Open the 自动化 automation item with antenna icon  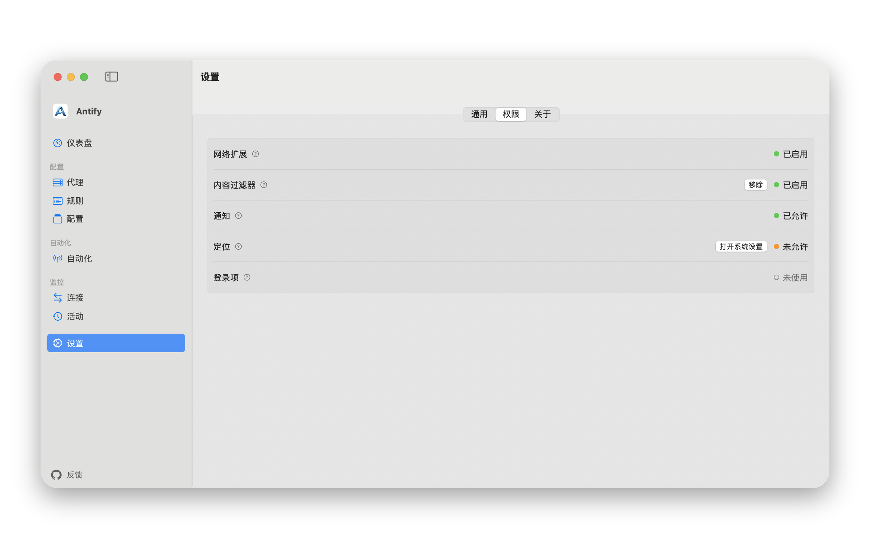tap(116, 259)
